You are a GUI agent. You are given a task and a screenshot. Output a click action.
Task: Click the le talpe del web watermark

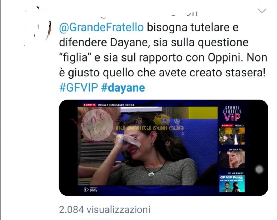click(x=150, y=128)
